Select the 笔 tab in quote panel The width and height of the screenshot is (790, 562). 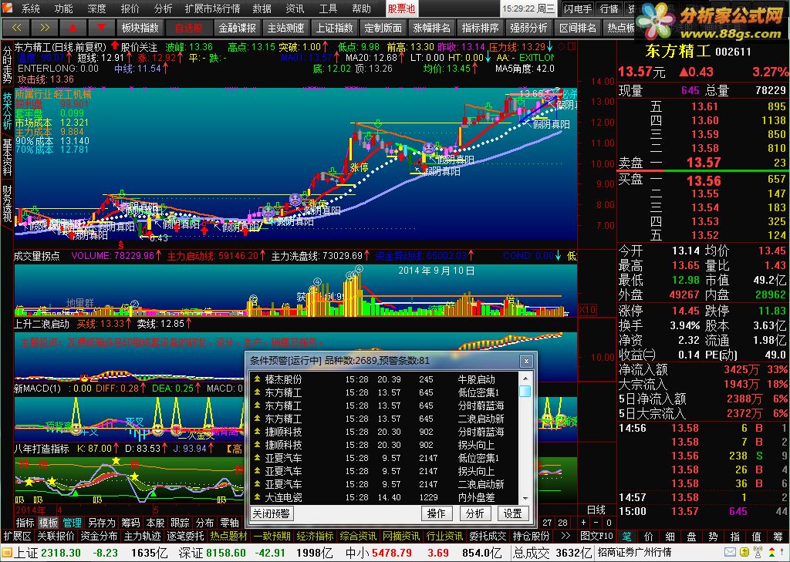pos(626,537)
